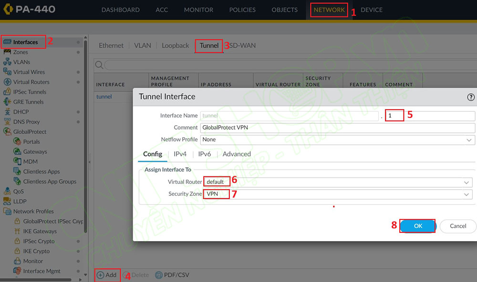This screenshot has height=282, width=477.
Task: Click the GlobalProtect IPSec Crypto lock icon
Action: click(17, 221)
